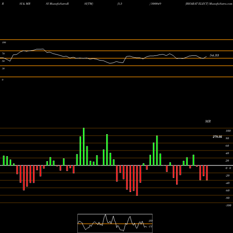Click the longest red bar in the MR histogram
The height and width of the screenshot is (233, 233).
click(x=137, y=180)
